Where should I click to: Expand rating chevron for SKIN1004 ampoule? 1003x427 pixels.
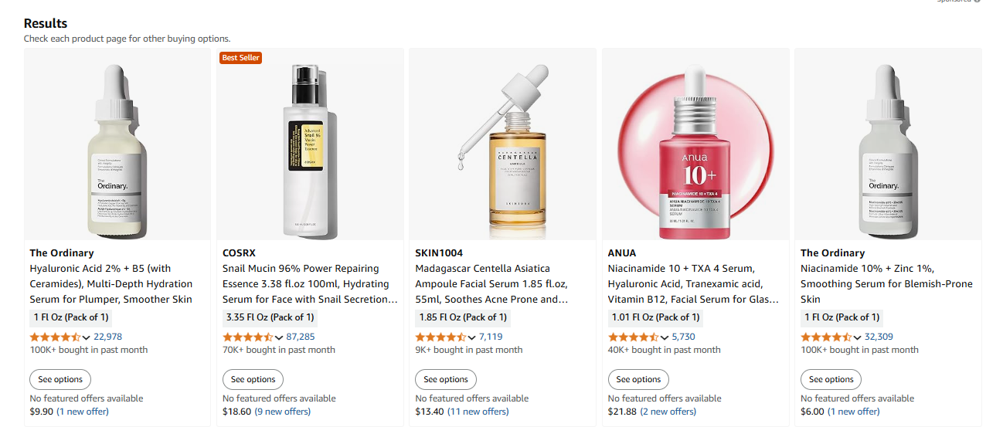click(x=471, y=337)
